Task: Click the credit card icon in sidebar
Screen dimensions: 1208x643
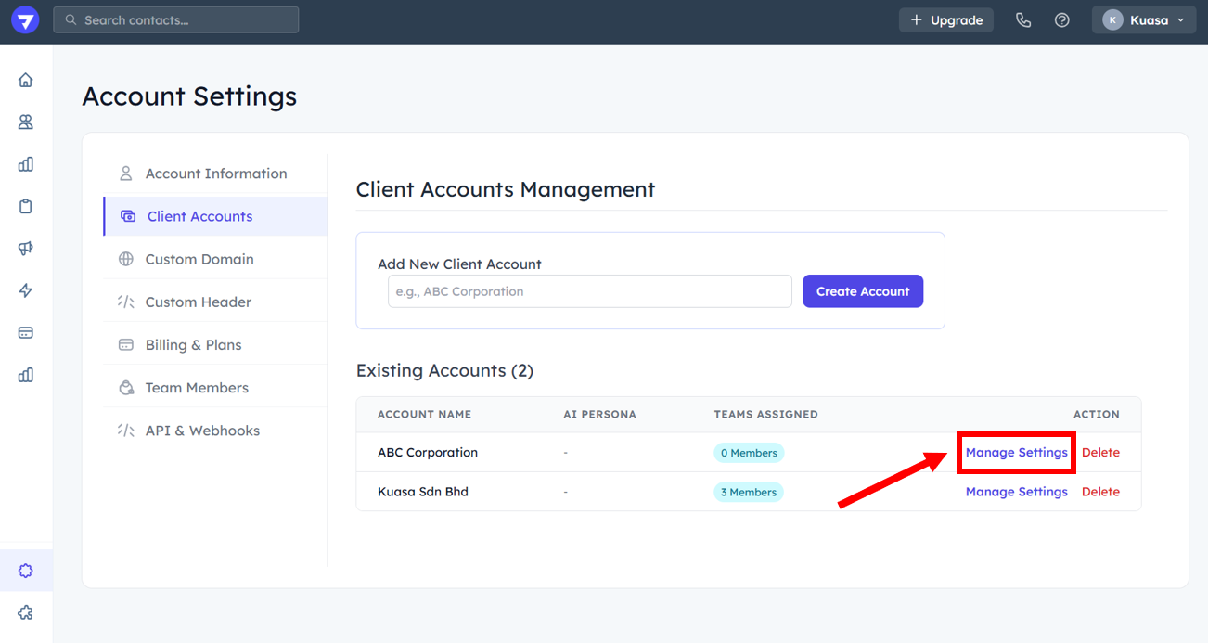Action: coord(26,332)
